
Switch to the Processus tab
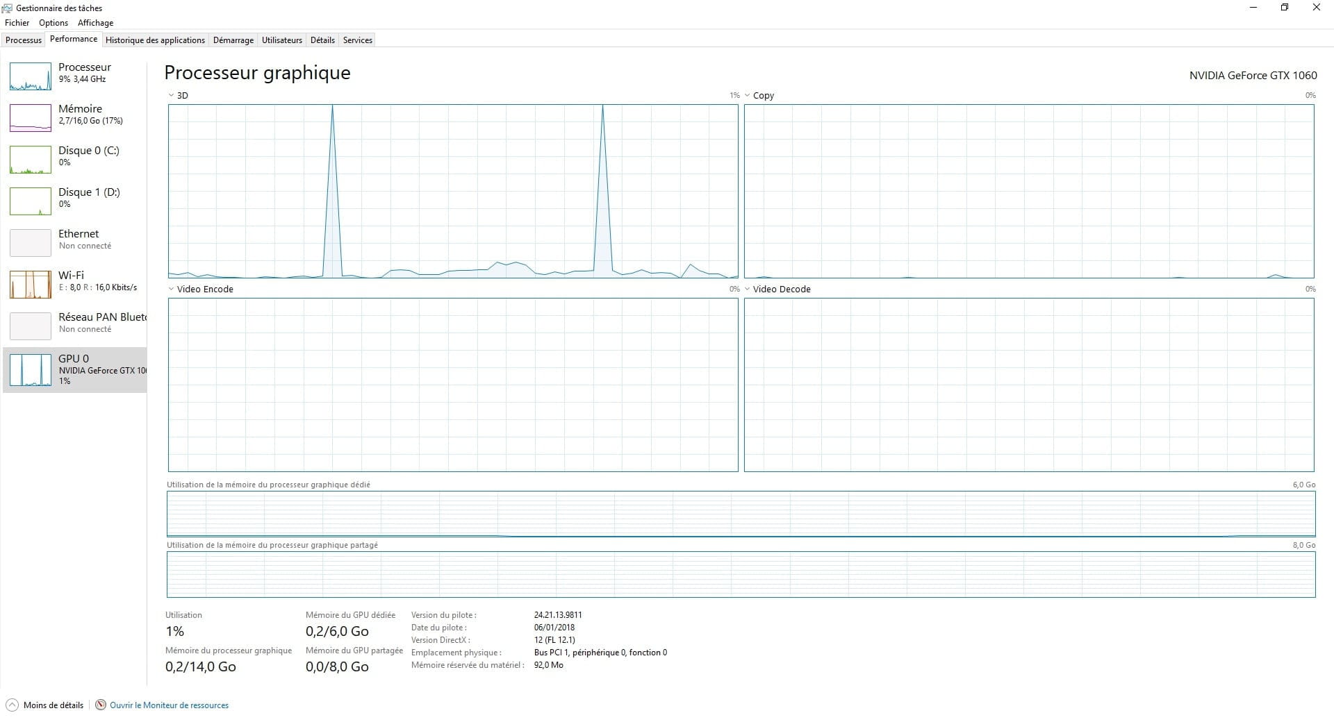(x=24, y=40)
